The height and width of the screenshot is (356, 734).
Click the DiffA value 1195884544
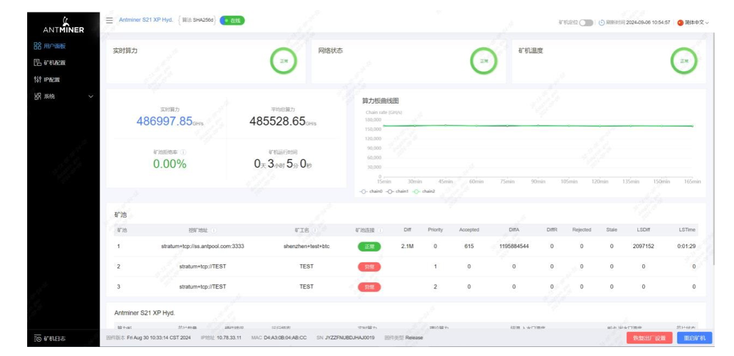point(514,246)
